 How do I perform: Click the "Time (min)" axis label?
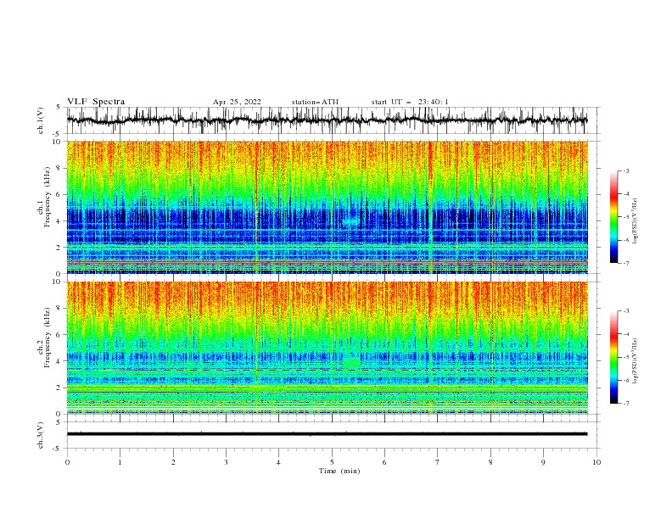[x=339, y=471]
